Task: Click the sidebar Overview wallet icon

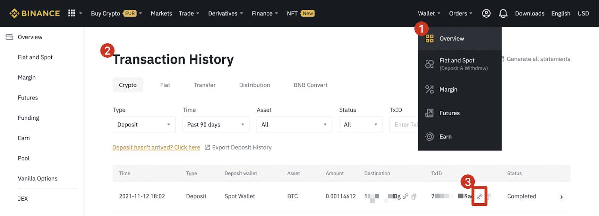Action: 9,37
